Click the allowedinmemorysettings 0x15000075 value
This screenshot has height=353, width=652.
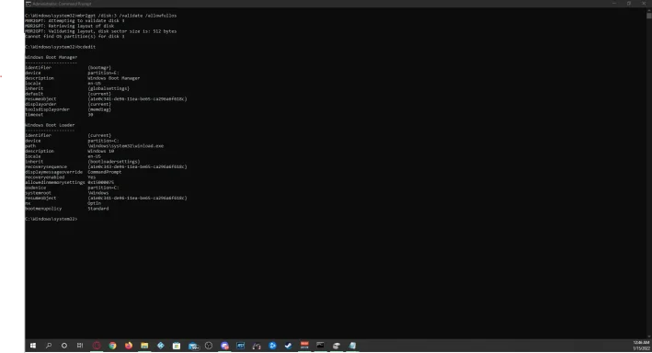[100, 183]
